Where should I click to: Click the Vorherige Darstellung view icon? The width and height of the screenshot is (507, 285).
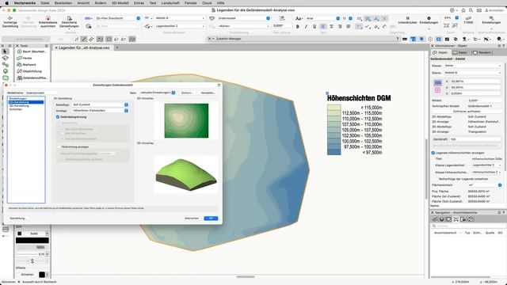[10, 18]
